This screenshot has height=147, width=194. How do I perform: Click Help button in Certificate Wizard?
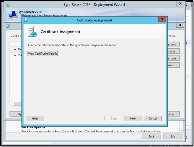click(x=16, y=114)
